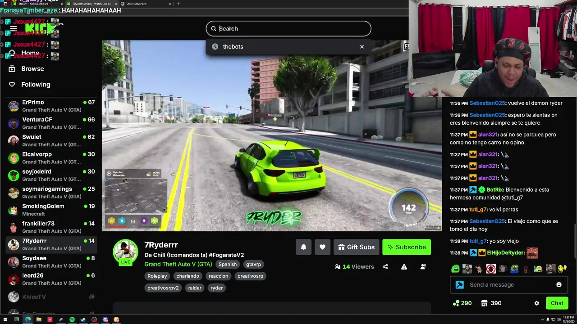Screen dimensions: 577x324
Task: Share the stream via share icon
Action: (385, 267)
